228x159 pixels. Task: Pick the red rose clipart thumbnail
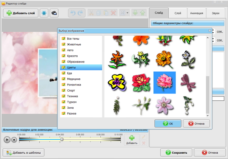pos(141,82)
